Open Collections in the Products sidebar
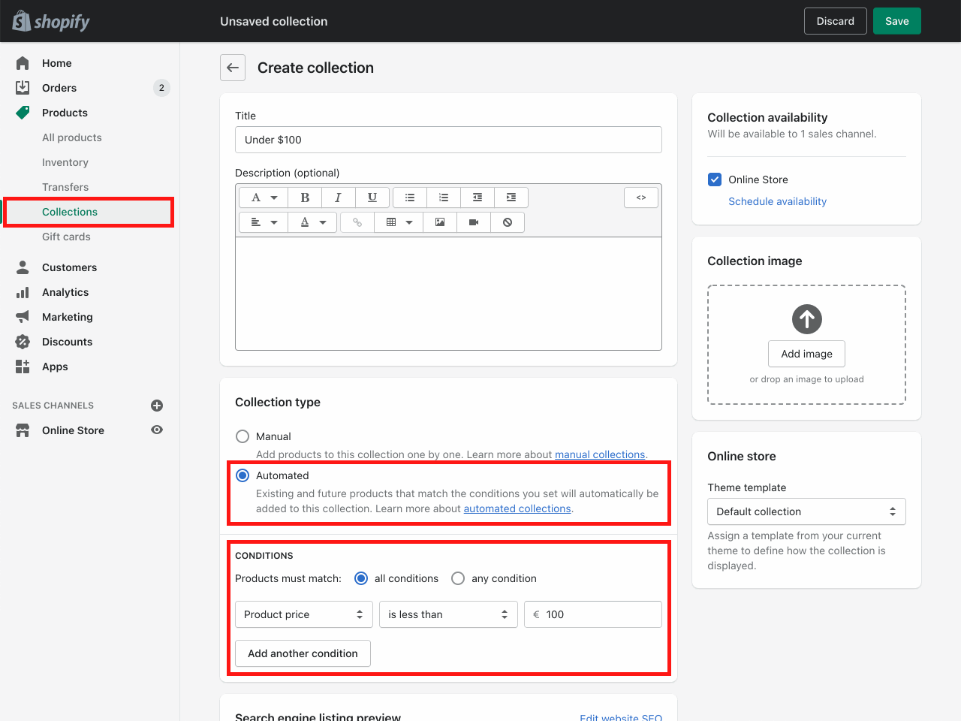 pyautogui.click(x=70, y=212)
